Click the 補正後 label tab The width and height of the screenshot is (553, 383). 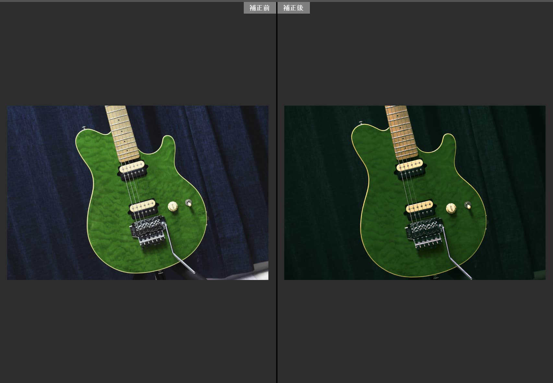tap(293, 8)
